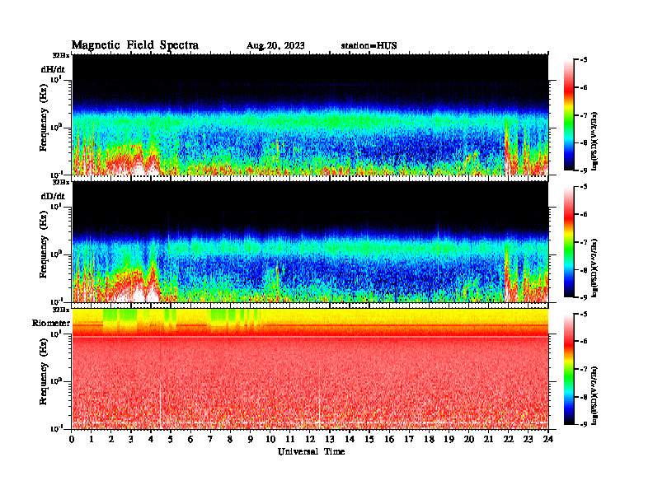This screenshot has height=504, width=653.
Task: Click hour 13 on the Universal Time axis
Action: coord(330,440)
